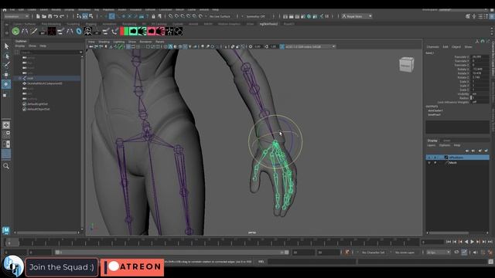The image size is (495, 278).
Task: Toggle the padlock lock-selection icon in status line
Action: pyautogui.click(x=153, y=16)
